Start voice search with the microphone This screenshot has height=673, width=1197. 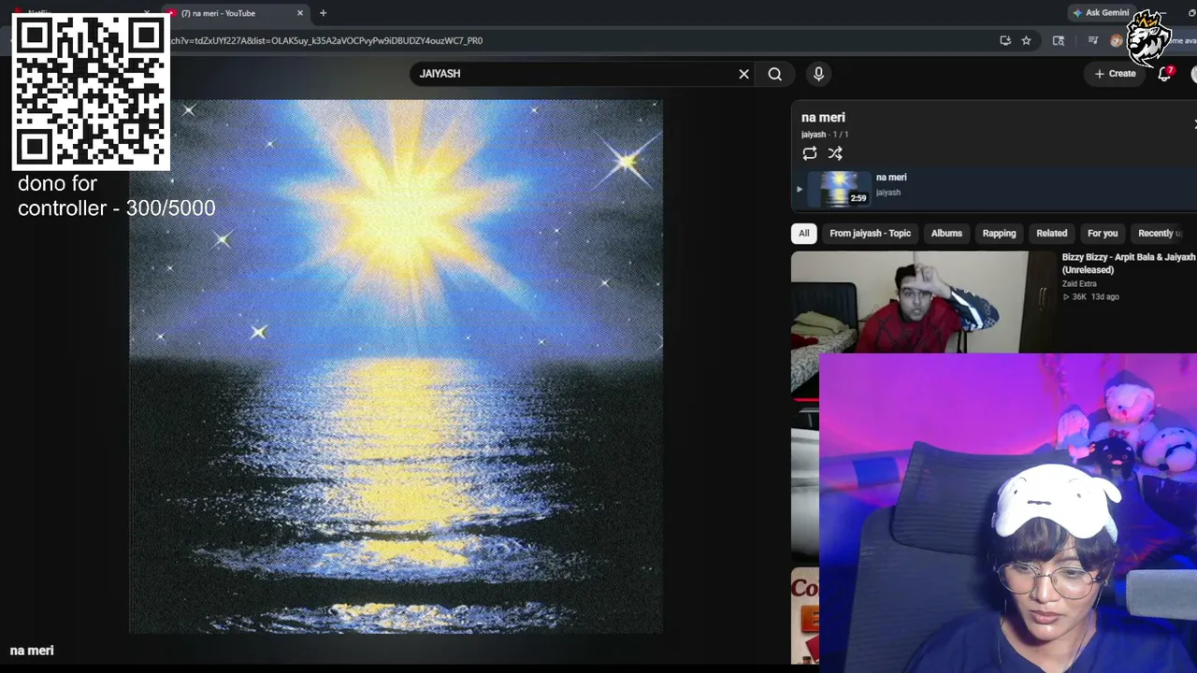tap(818, 74)
